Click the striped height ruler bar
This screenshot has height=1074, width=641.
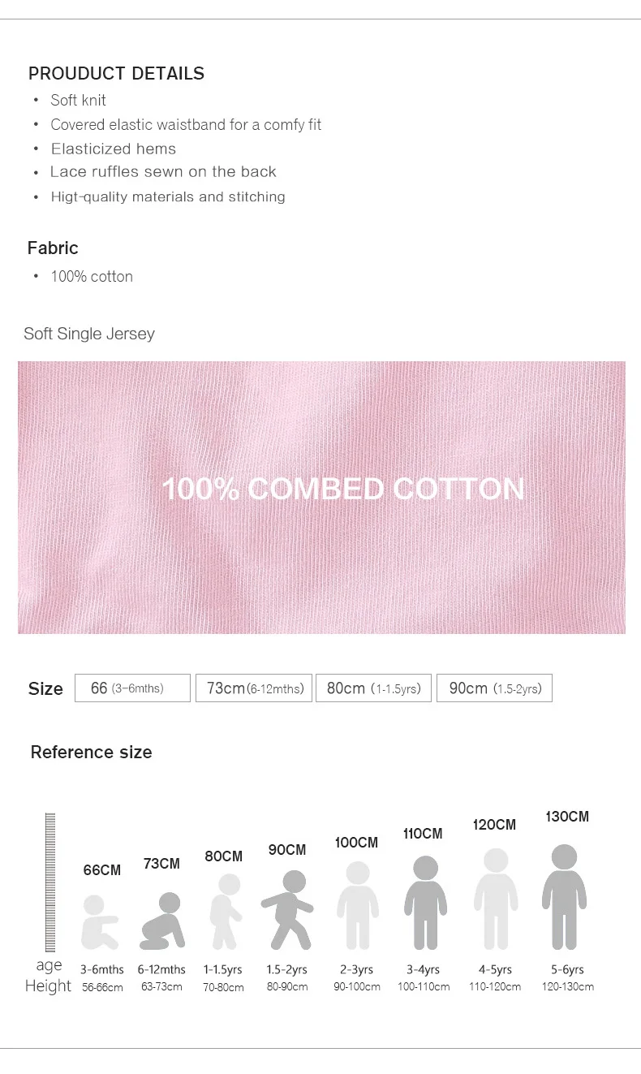[x=49, y=882]
